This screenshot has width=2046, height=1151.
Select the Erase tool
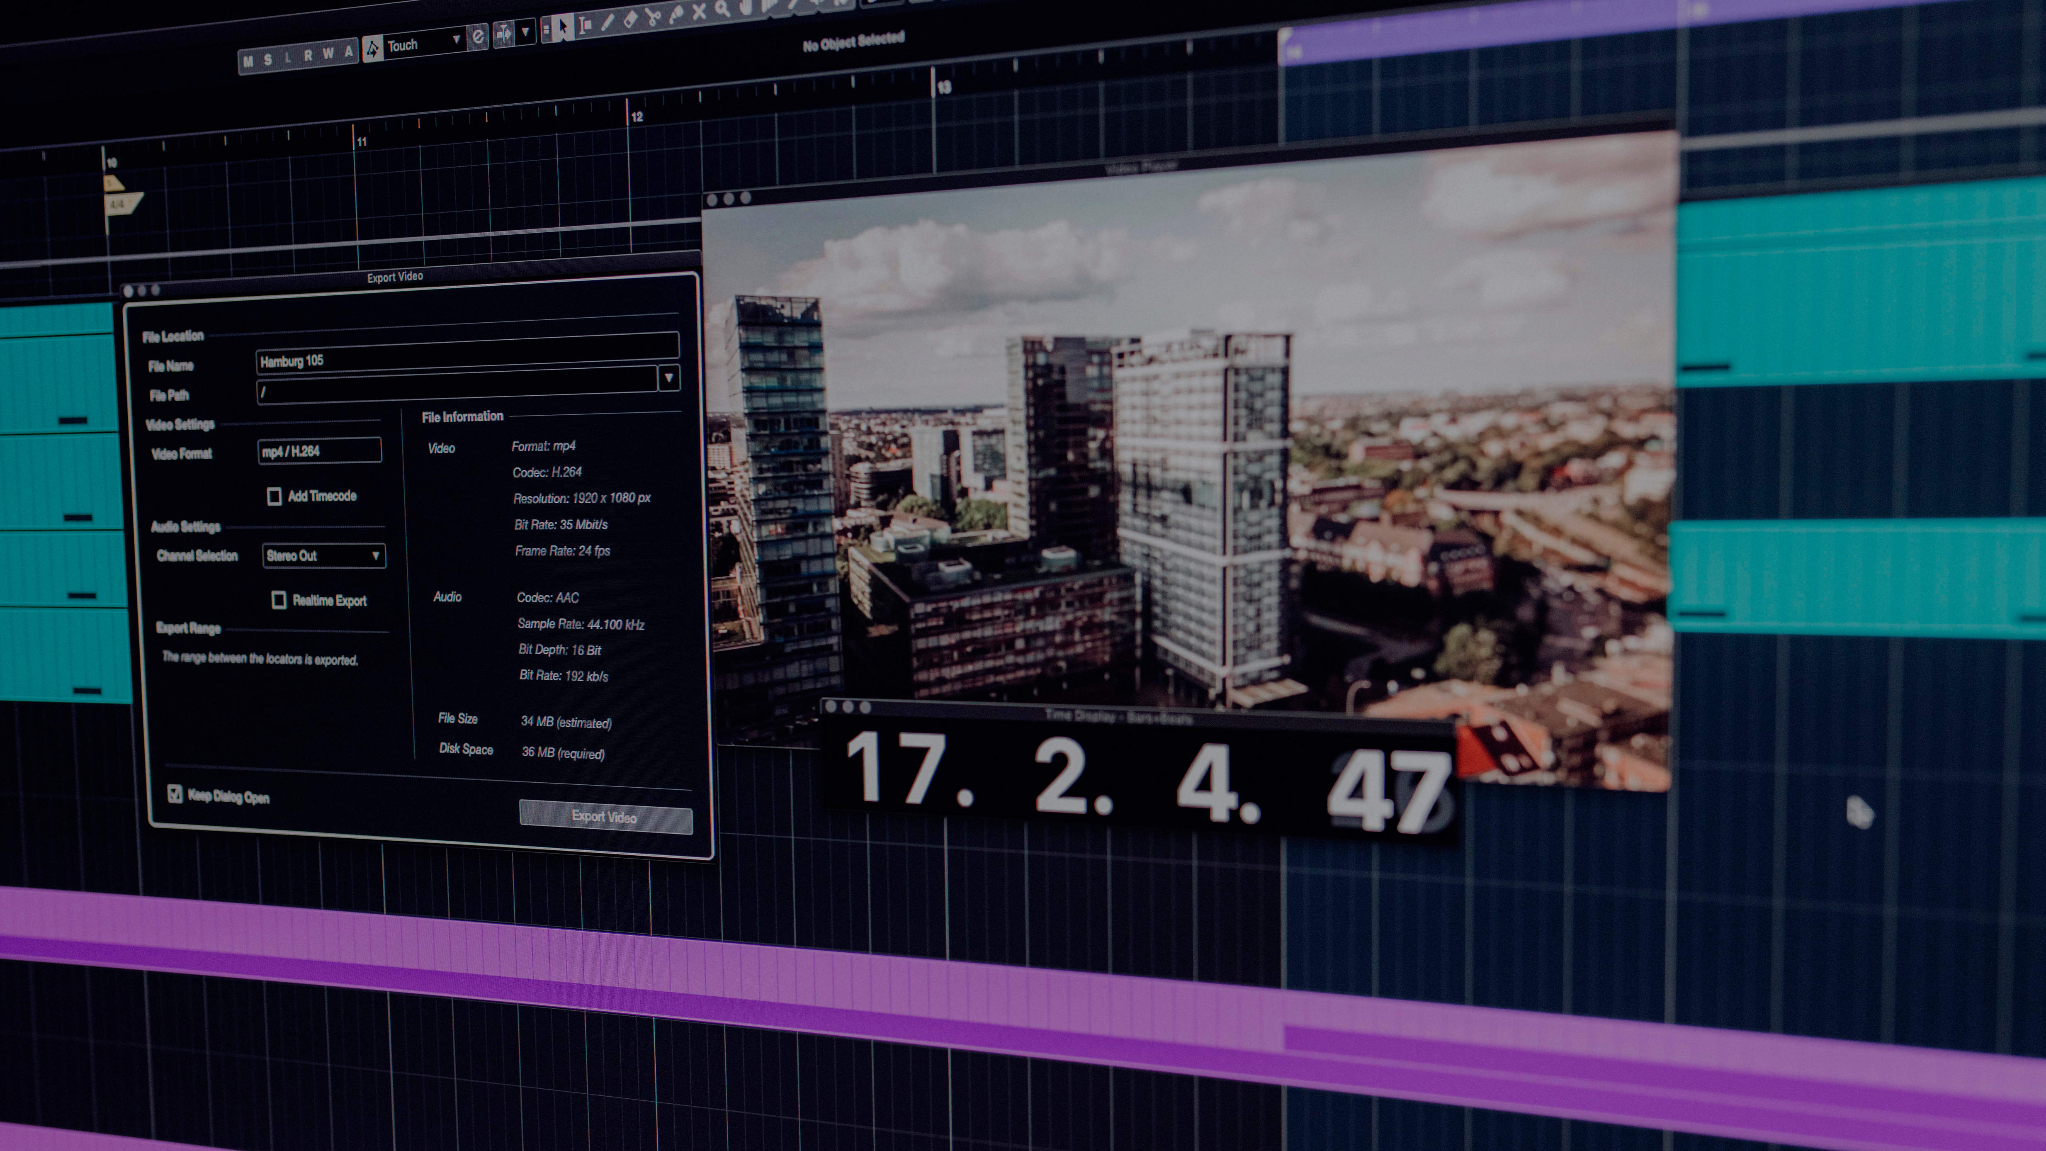click(x=630, y=20)
